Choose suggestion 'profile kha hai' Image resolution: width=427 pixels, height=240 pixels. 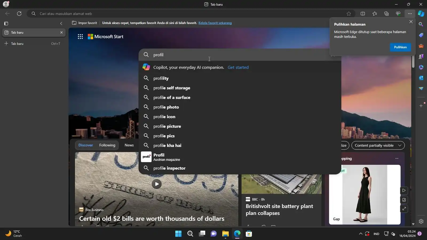click(240, 145)
